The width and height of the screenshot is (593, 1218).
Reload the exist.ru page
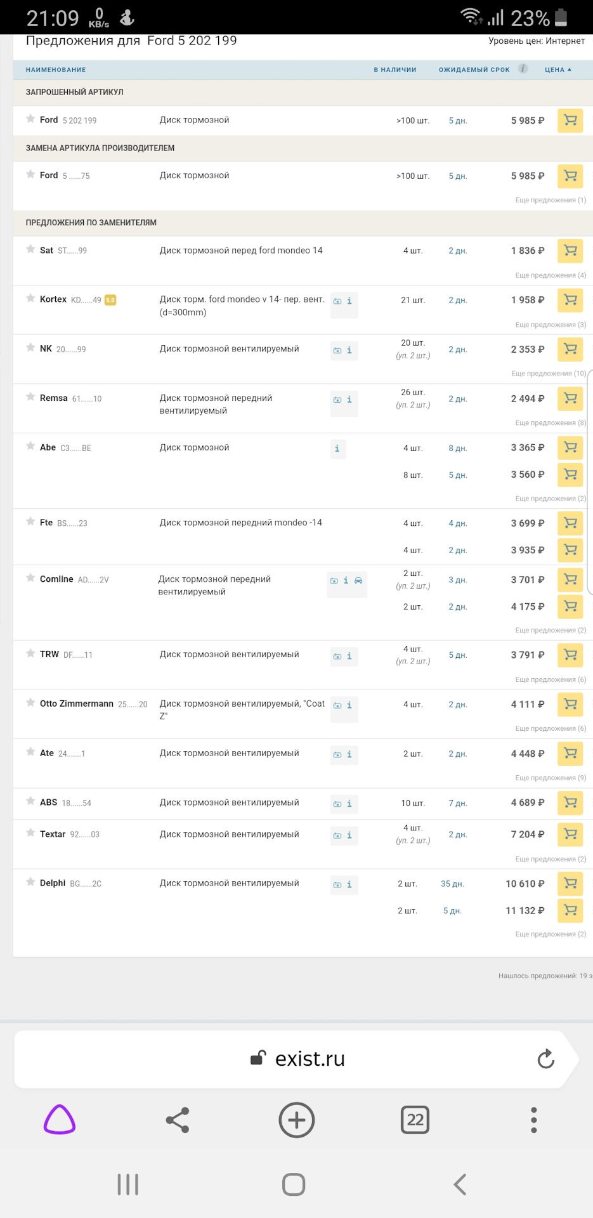click(545, 1059)
